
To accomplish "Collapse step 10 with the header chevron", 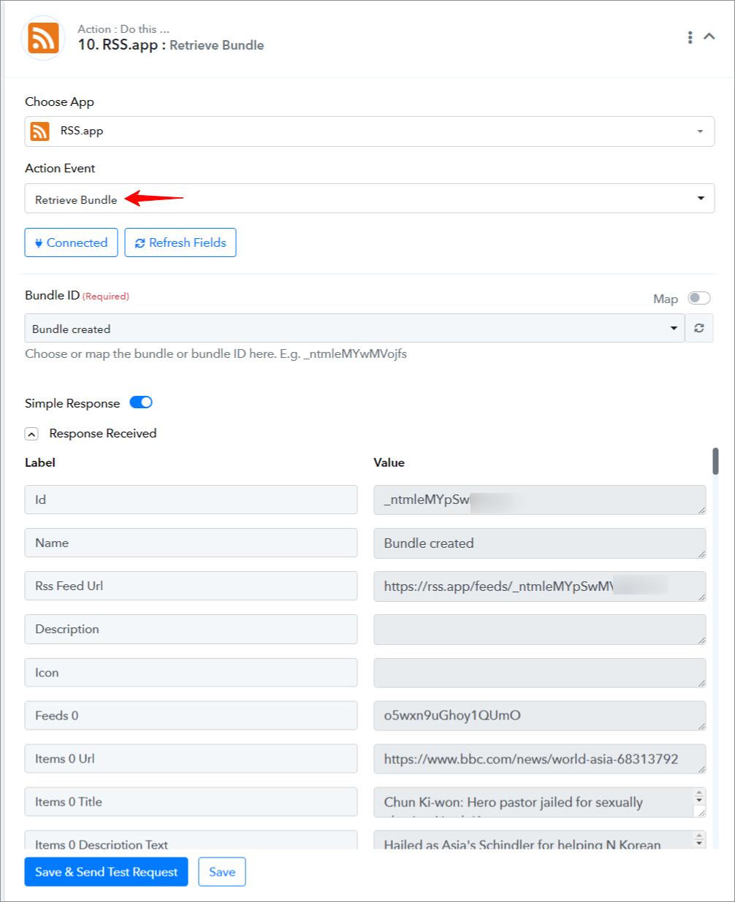I will (x=709, y=37).
